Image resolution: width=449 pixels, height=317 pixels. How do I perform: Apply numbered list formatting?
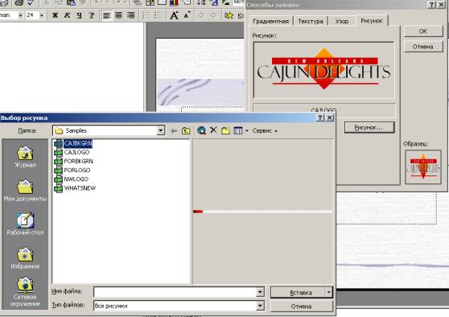[146, 15]
